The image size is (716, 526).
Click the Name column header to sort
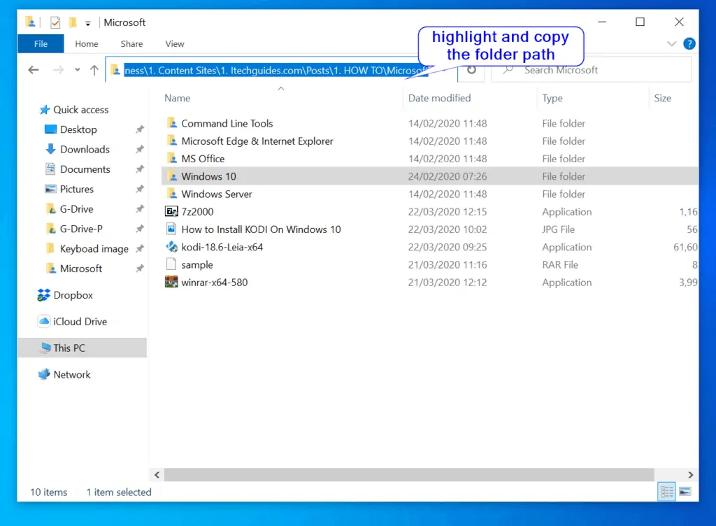click(x=177, y=98)
